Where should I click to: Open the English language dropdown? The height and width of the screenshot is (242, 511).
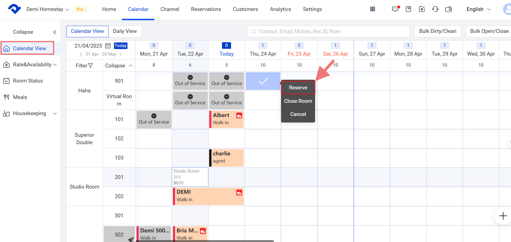[478, 9]
